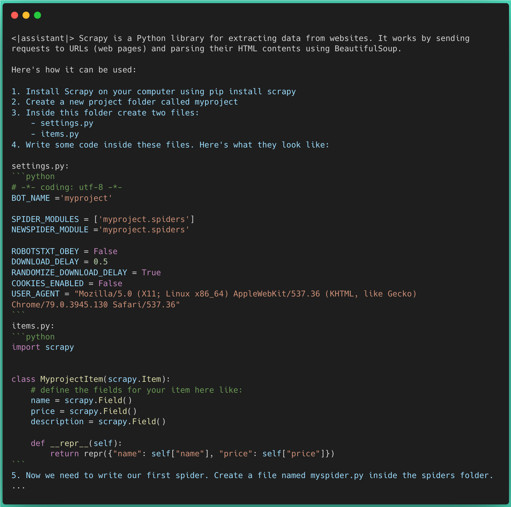
Task: Click the green maximize window dot
Action: tap(37, 15)
